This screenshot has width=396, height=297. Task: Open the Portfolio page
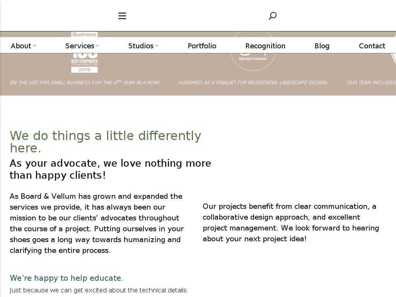(202, 46)
